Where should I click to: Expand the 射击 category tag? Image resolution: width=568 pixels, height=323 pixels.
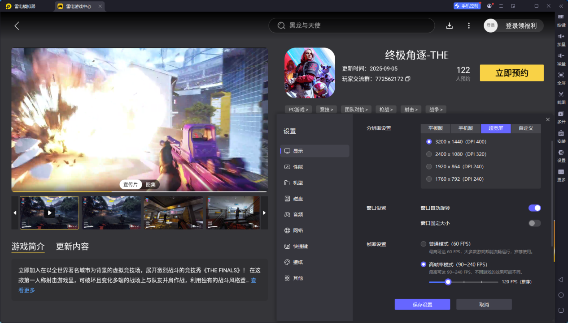coord(411,109)
